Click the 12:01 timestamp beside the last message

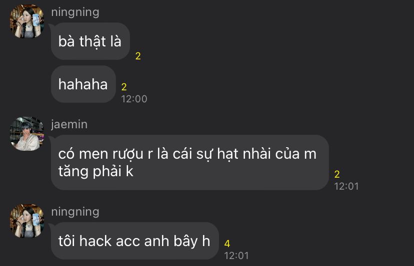236,256
